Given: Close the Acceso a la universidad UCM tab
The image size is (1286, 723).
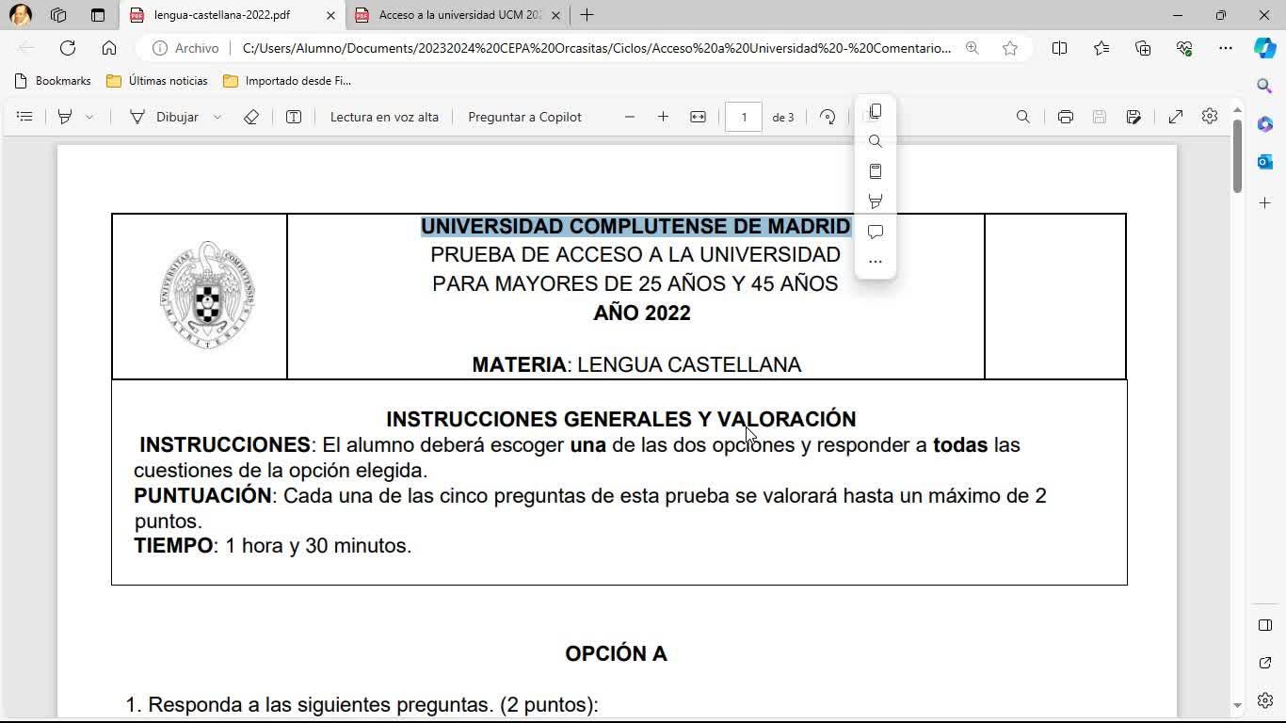Looking at the screenshot, I should point(555,15).
